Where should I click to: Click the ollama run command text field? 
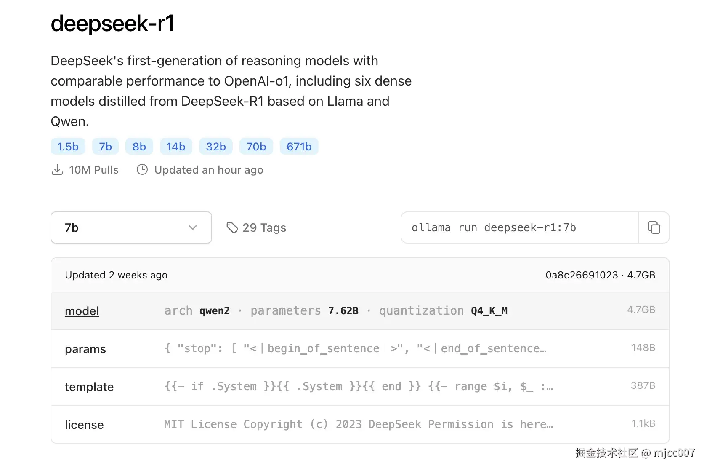pos(520,227)
